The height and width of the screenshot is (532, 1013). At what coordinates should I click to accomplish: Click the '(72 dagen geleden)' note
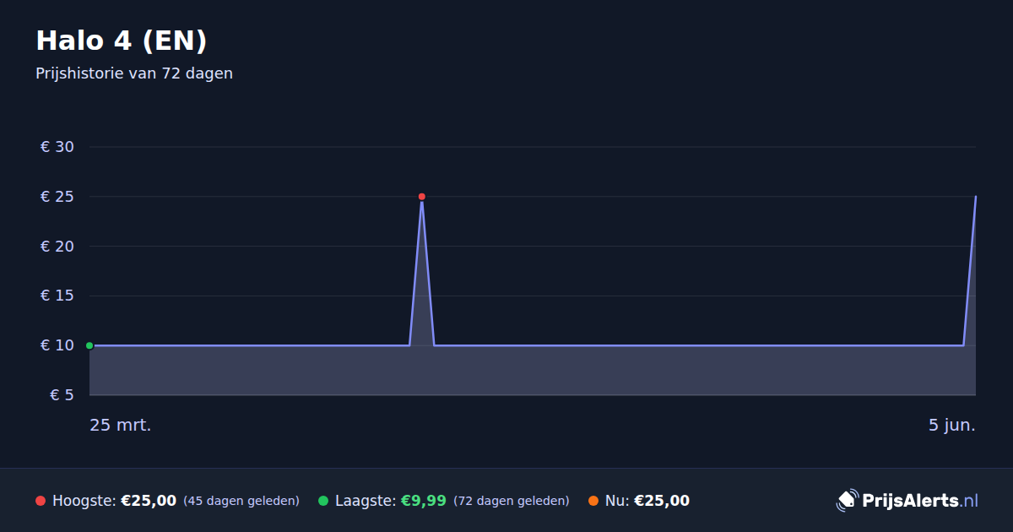(512, 501)
